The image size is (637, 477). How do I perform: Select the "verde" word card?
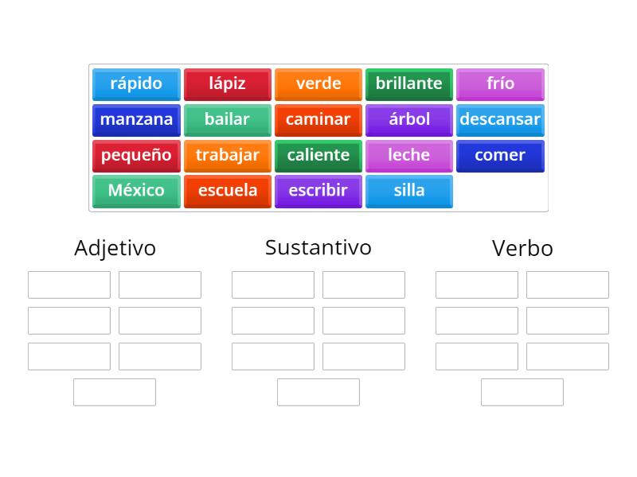tap(318, 83)
